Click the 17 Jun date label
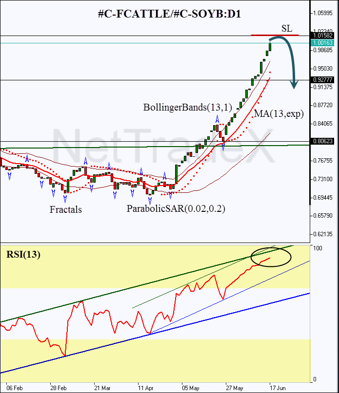The height and width of the screenshot is (393, 339). point(278,388)
